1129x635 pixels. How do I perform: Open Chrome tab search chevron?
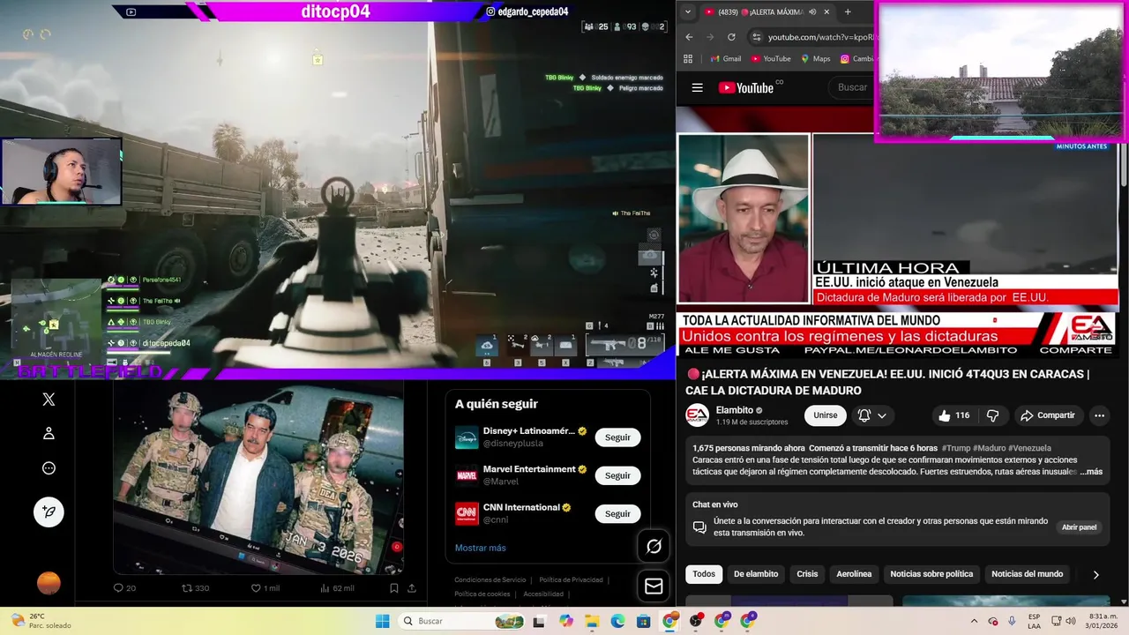coord(688,11)
